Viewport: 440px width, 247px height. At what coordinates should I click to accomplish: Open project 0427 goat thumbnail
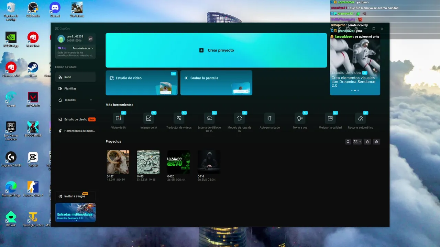[118, 162]
